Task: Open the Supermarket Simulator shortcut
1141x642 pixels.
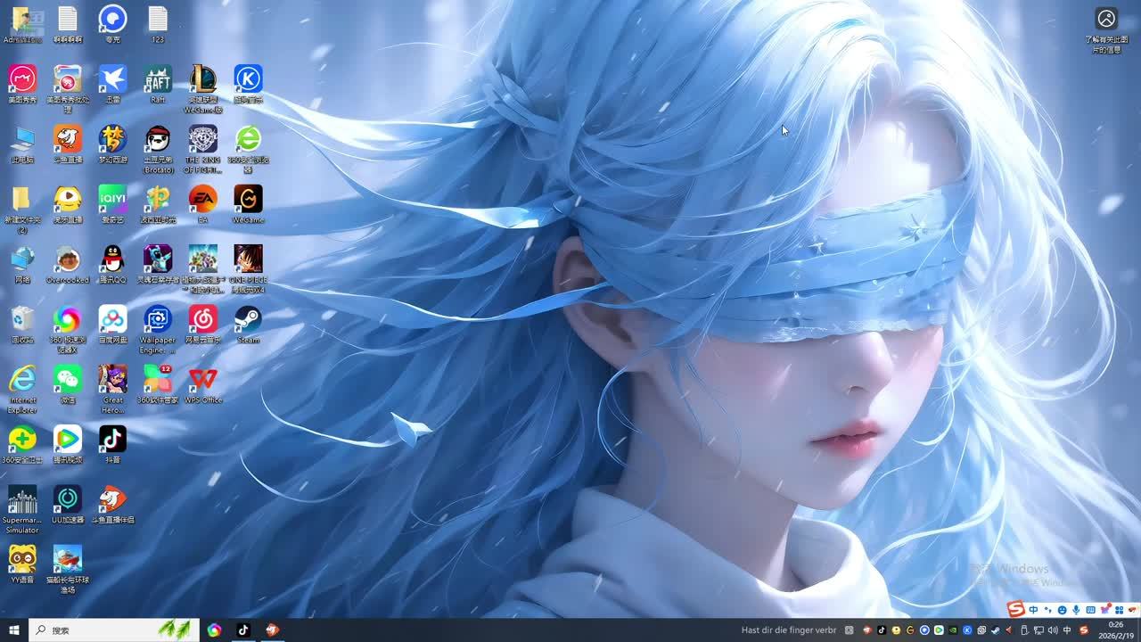Action: [22, 500]
